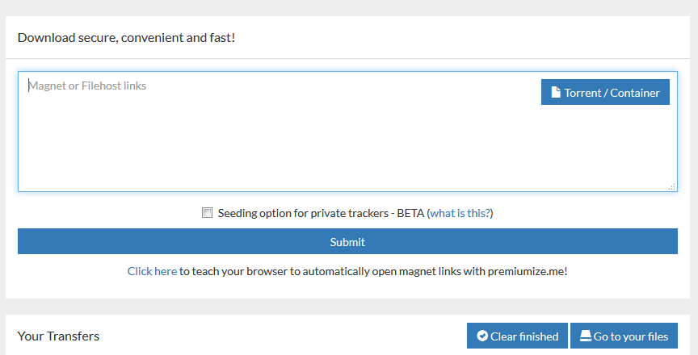Viewport: 698px width, 355px height.
Task: Click the drive icon in Go to your files
Action: tap(586, 336)
